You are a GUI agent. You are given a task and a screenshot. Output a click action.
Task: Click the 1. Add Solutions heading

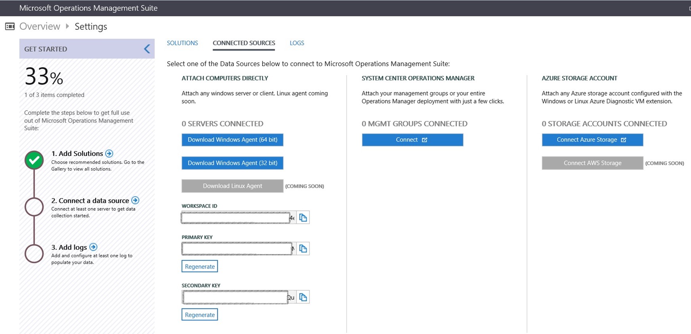77,153
